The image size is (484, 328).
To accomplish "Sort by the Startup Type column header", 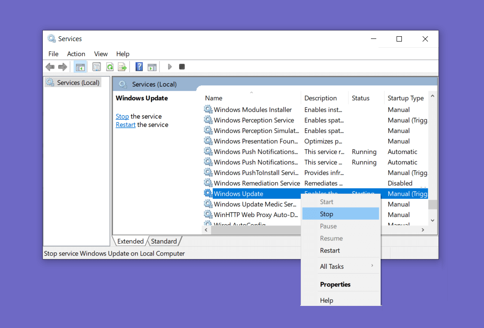I will click(x=406, y=98).
